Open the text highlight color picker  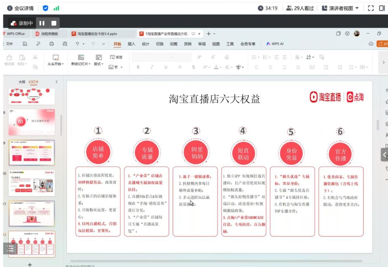[x=228, y=67]
